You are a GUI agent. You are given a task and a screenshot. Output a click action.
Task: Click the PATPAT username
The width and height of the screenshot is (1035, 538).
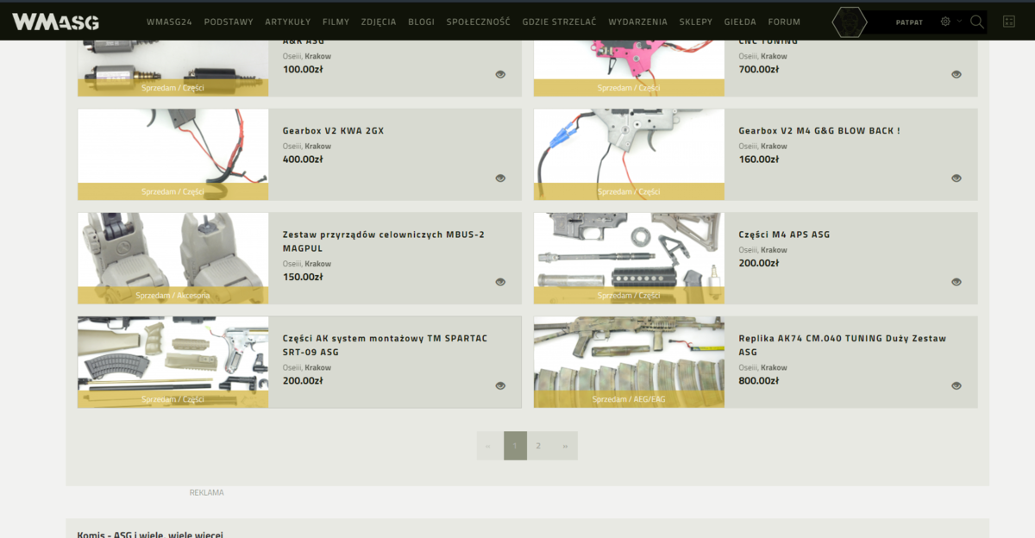pos(909,22)
